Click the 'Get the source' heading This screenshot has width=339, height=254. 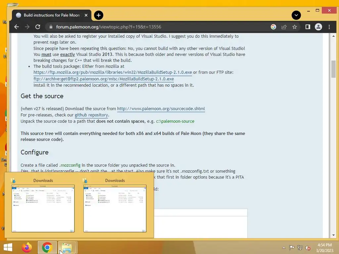tap(42, 96)
